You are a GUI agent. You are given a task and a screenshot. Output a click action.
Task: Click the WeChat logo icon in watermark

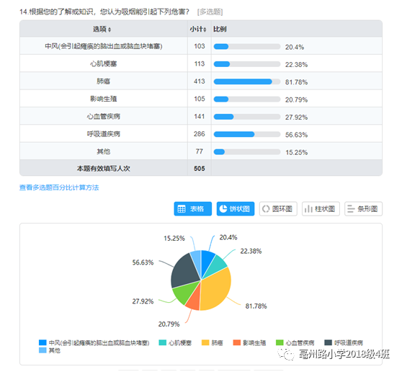(286, 354)
